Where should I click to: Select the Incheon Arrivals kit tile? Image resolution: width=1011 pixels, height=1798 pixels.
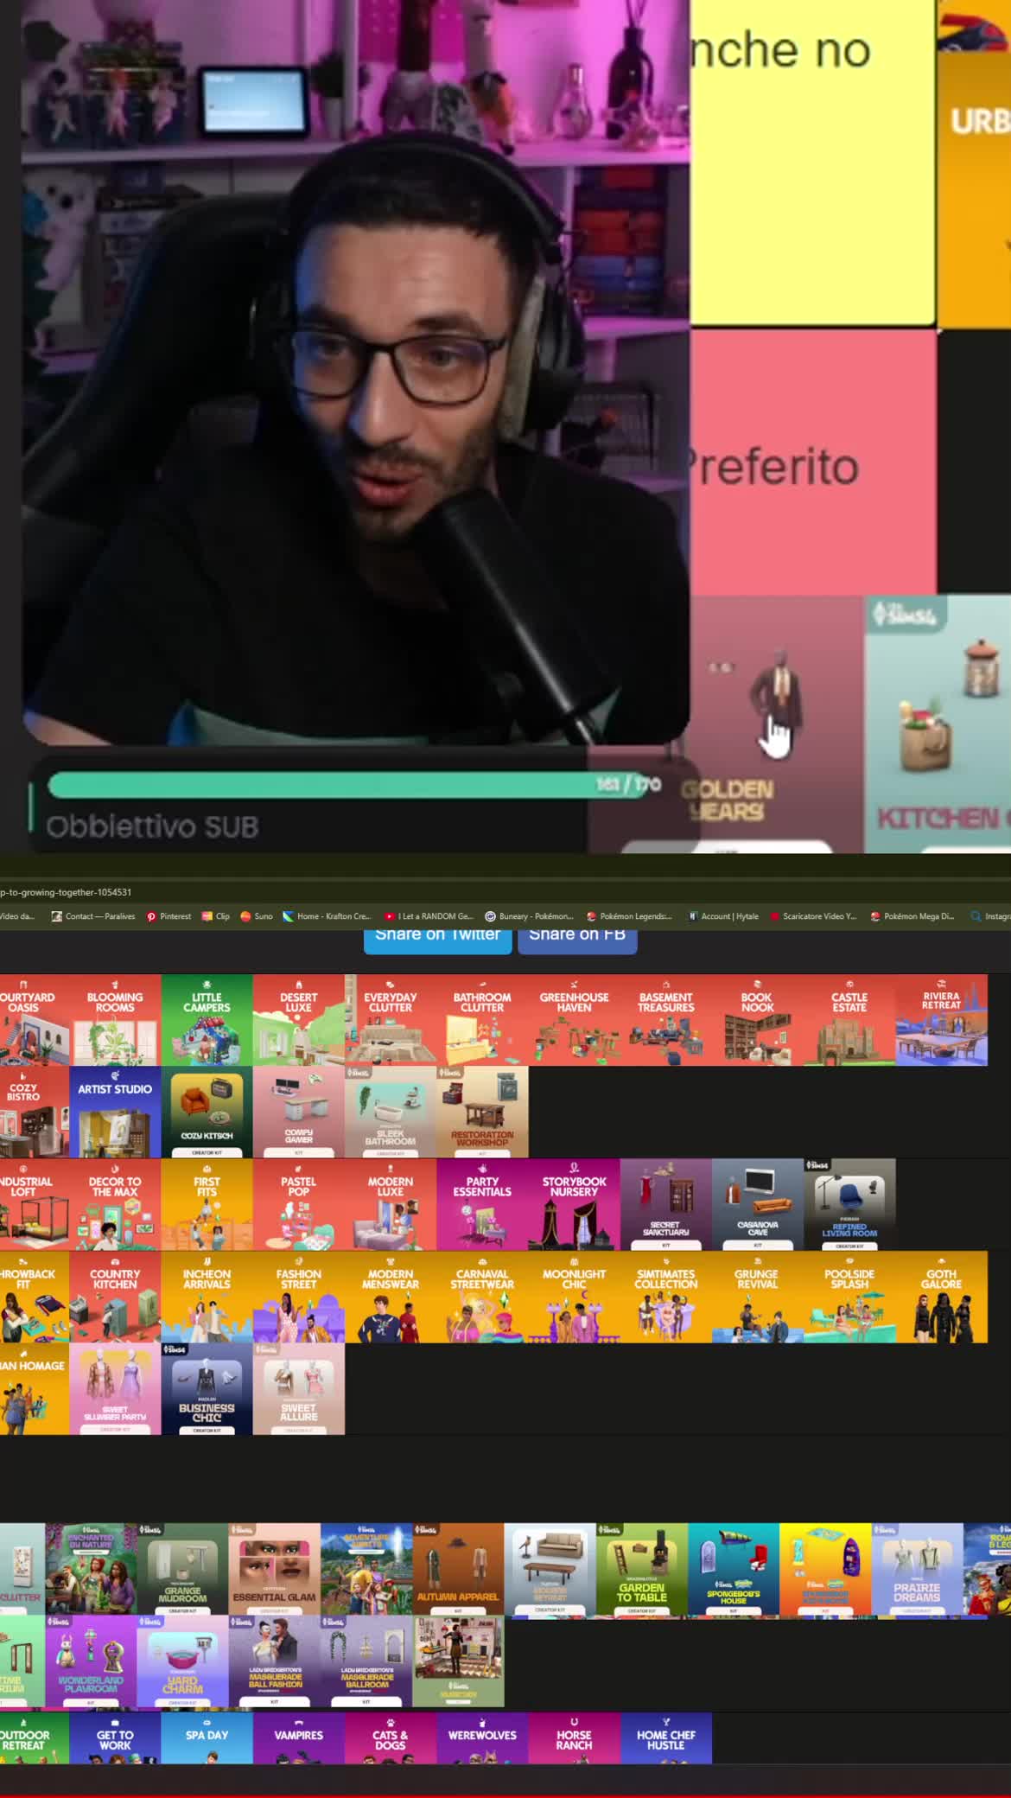coord(207,1297)
